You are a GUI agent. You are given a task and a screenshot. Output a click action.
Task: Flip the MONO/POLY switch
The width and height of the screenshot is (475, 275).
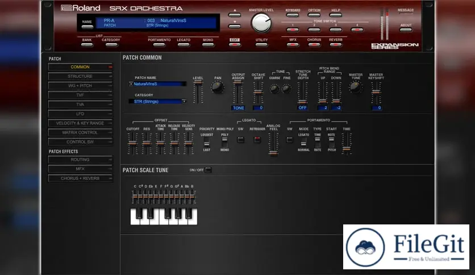click(224, 142)
